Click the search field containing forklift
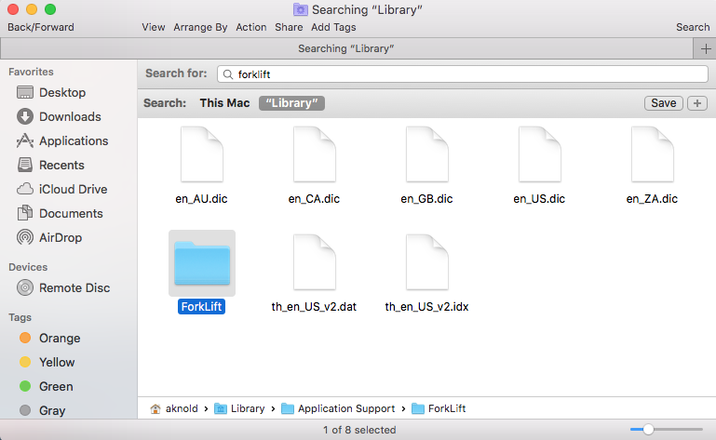This screenshot has width=716, height=440. coord(463,73)
